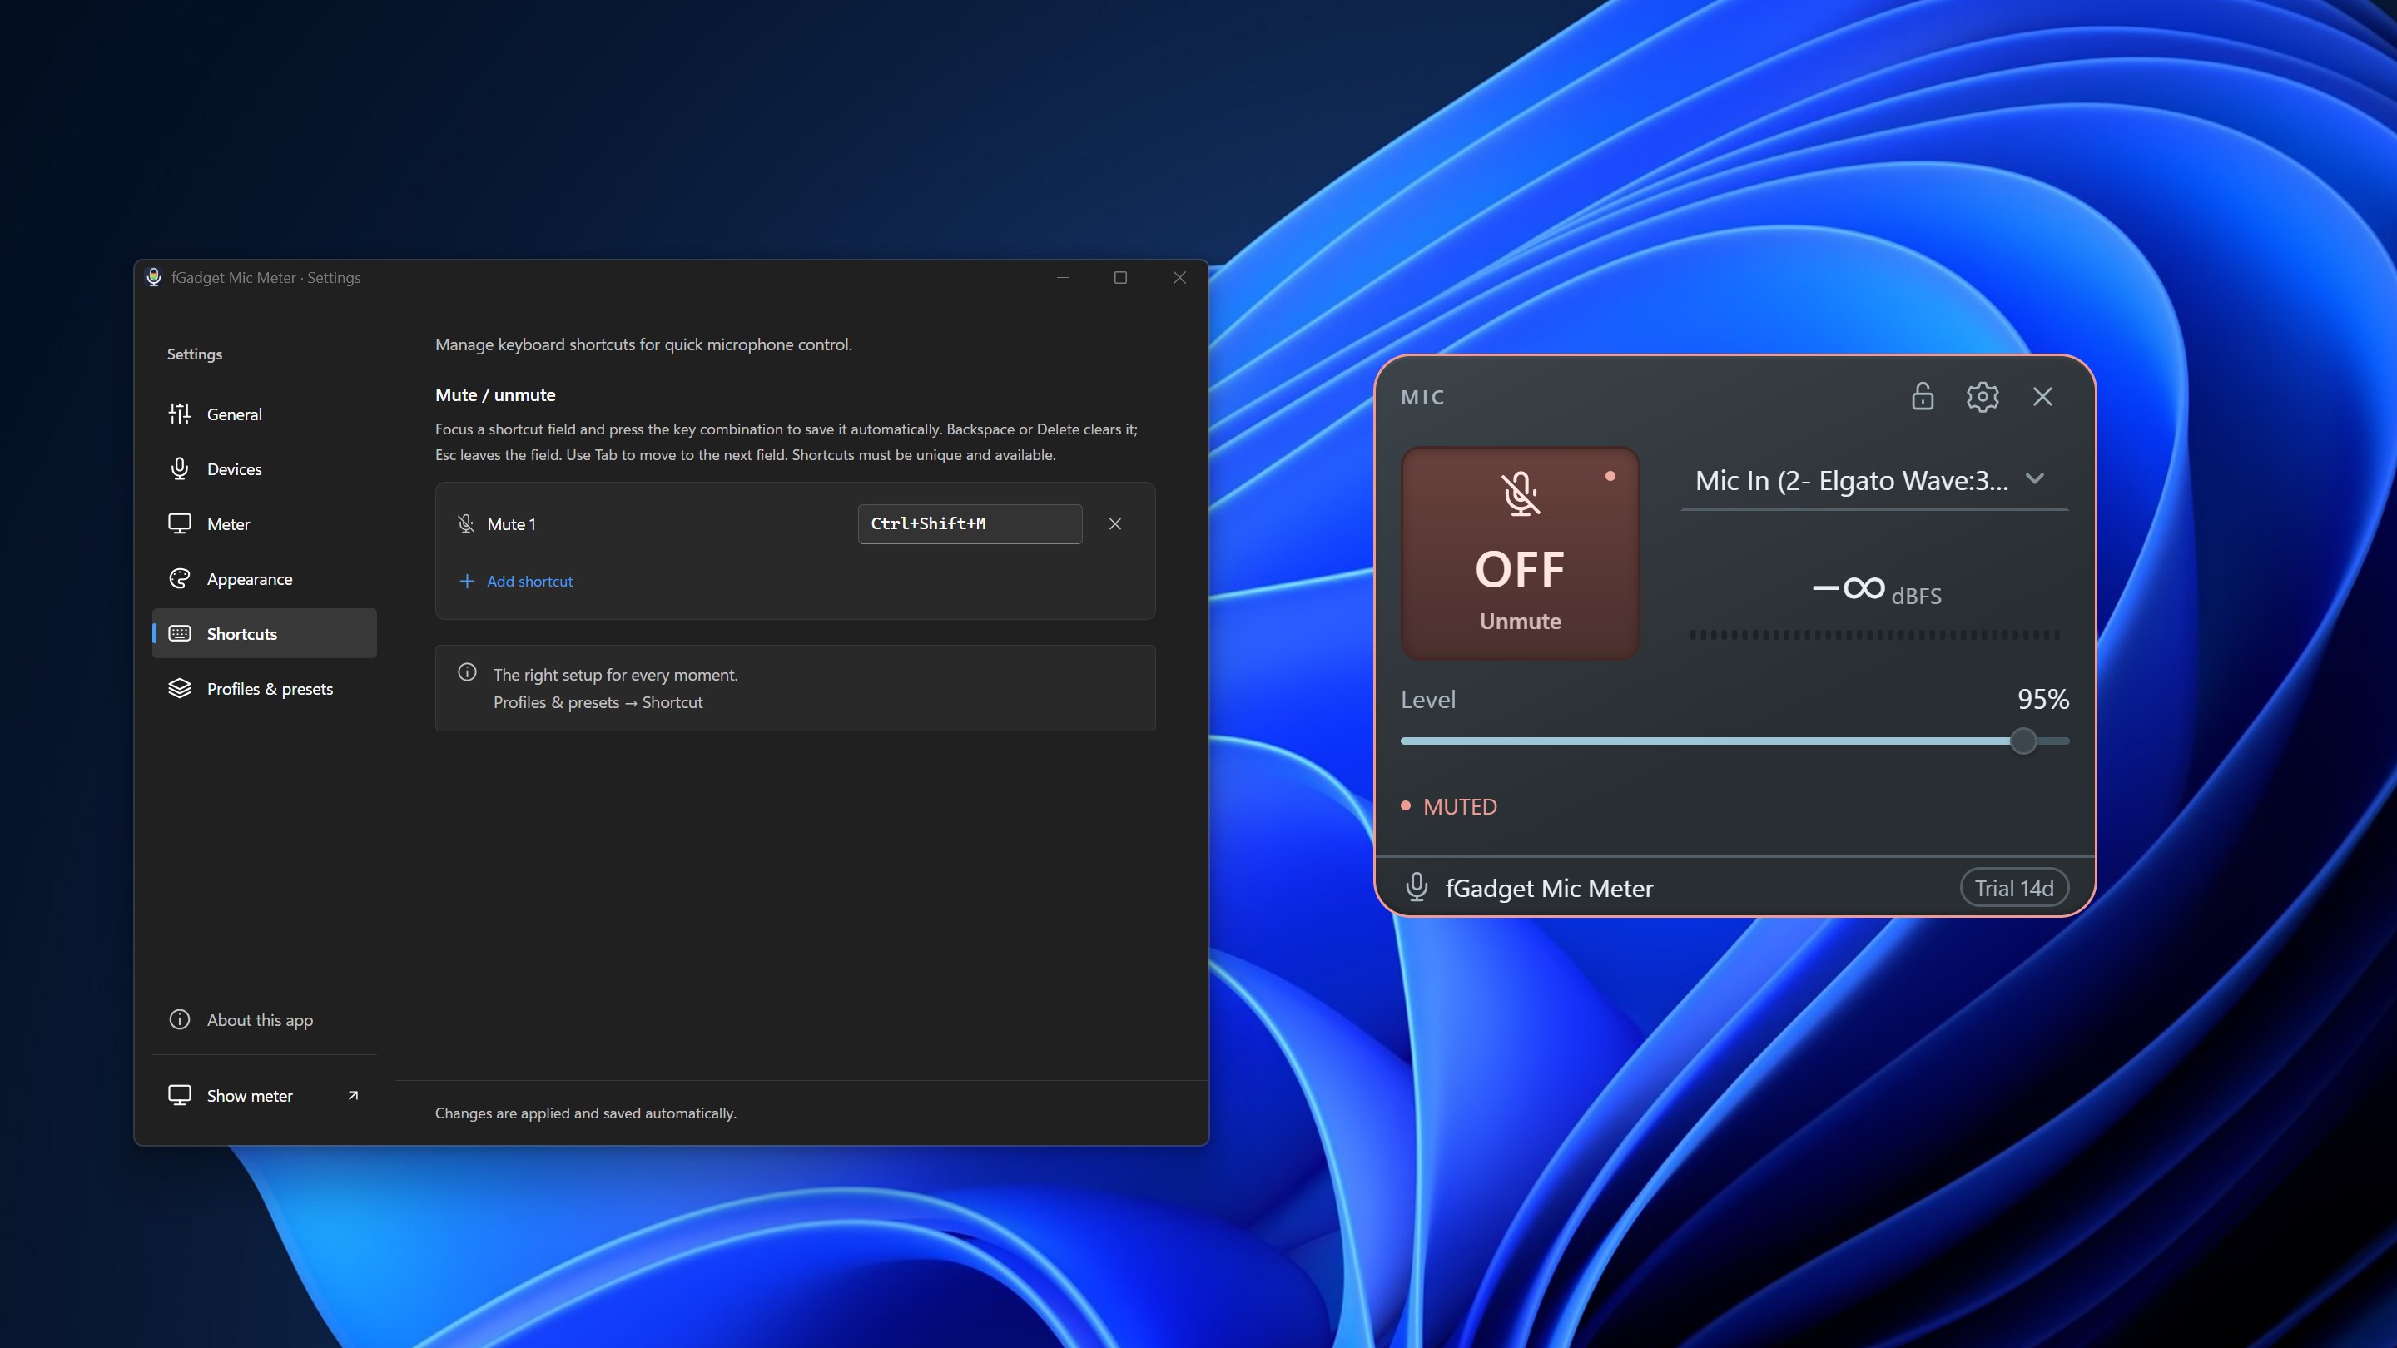Go to Meter settings section
This screenshot has height=1348, width=2397.
tap(265, 523)
